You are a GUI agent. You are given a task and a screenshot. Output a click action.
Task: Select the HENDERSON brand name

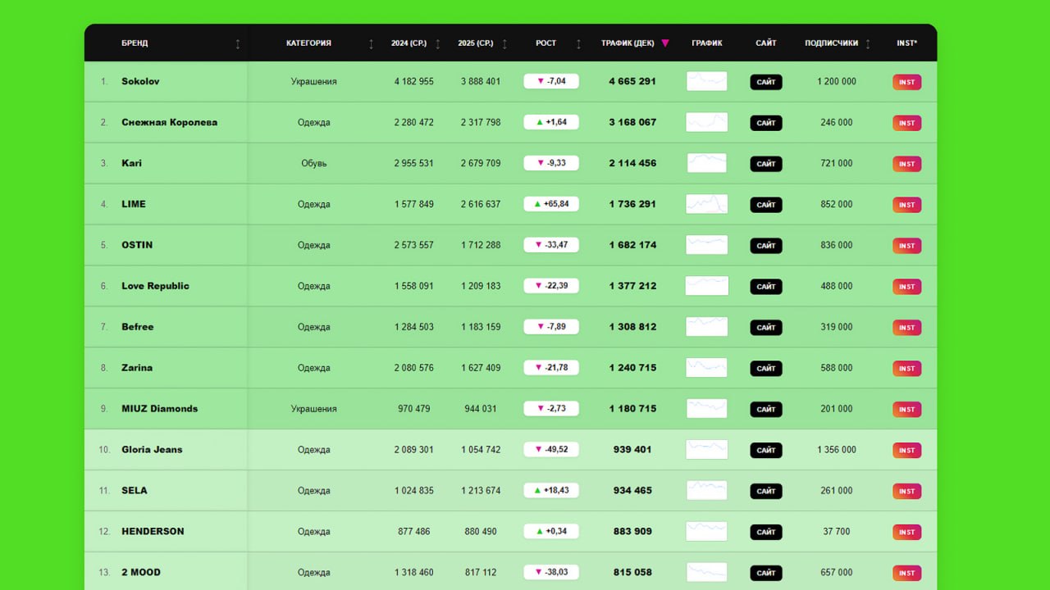pos(153,532)
